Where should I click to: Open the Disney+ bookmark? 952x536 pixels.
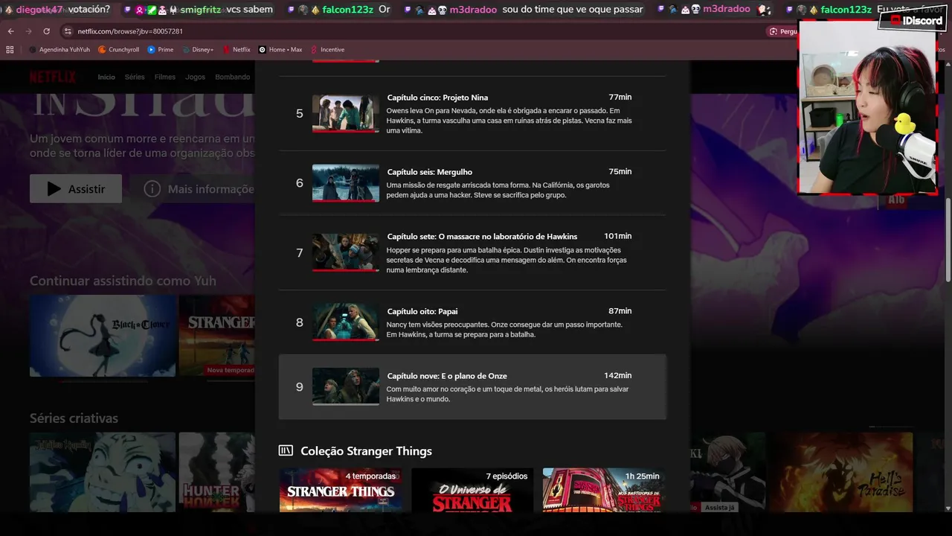[198, 49]
